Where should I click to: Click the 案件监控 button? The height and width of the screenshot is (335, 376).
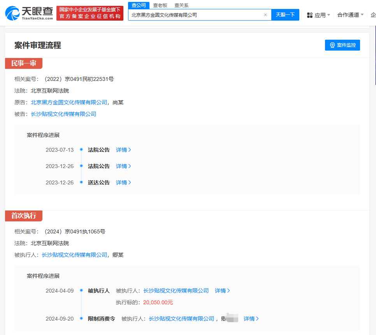click(343, 45)
